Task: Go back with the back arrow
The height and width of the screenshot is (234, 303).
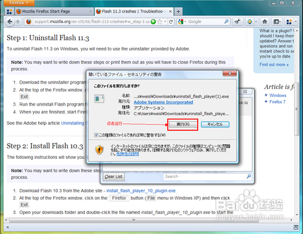Action: coord(10,21)
